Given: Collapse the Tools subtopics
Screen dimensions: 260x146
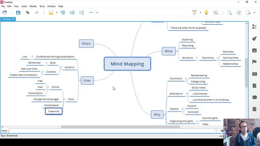Looking at the screenshot, I should coord(64,99).
